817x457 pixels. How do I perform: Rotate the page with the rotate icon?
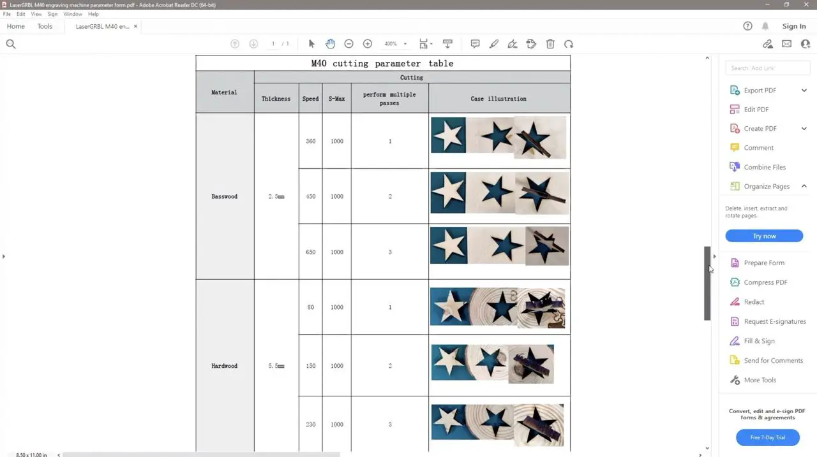tap(569, 44)
